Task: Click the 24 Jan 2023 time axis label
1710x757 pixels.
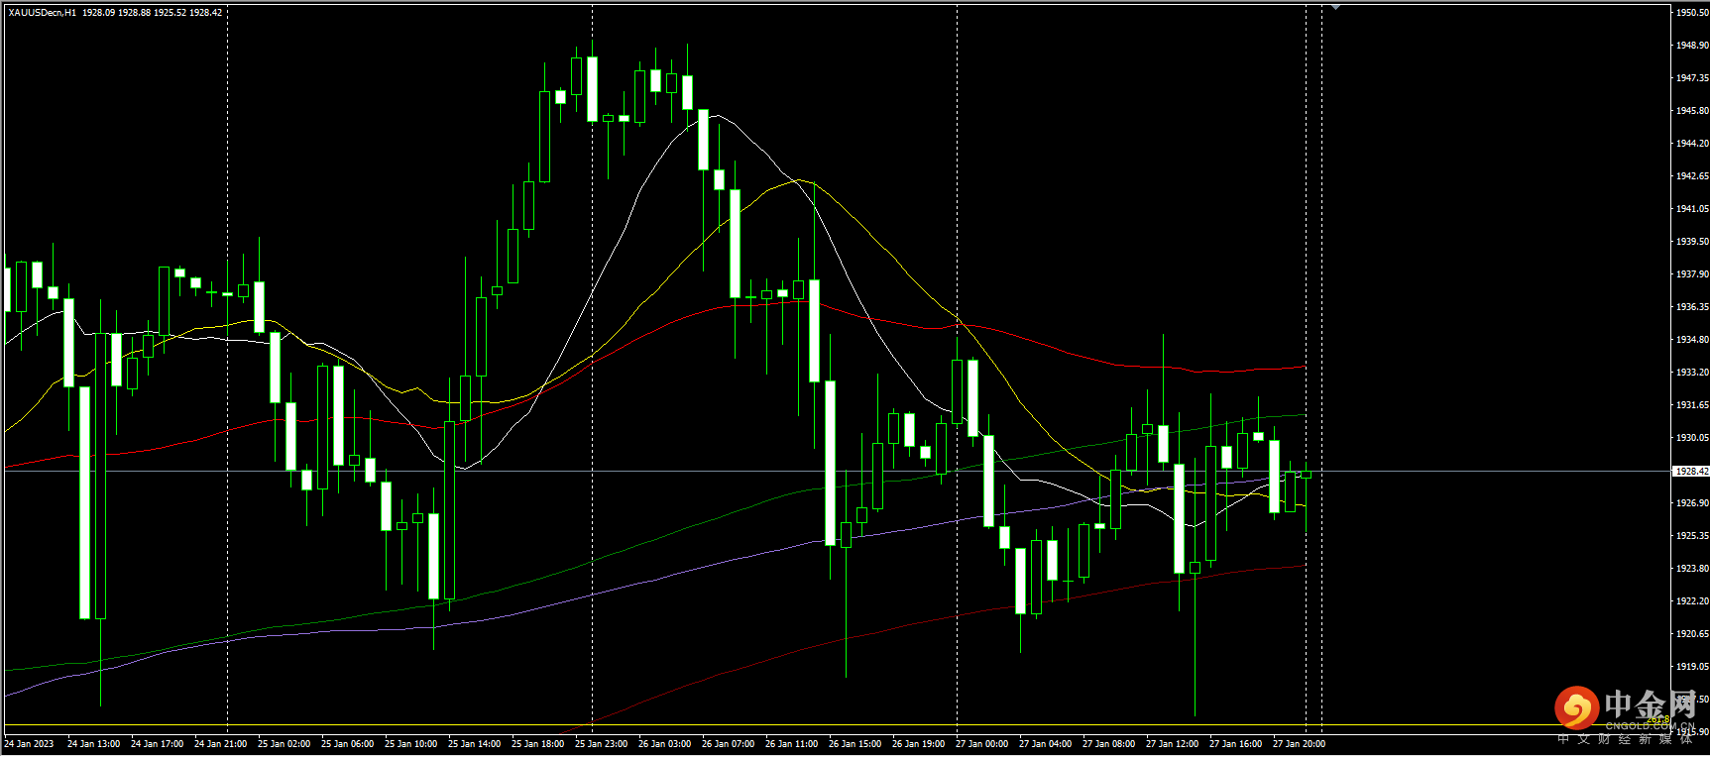Action: [30, 744]
